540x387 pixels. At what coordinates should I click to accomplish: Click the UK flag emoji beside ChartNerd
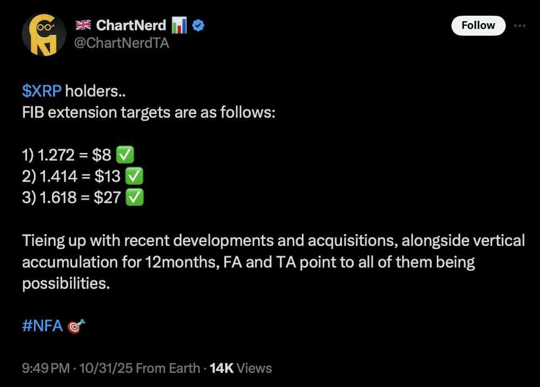pyautogui.click(x=83, y=25)
